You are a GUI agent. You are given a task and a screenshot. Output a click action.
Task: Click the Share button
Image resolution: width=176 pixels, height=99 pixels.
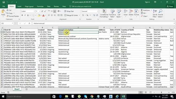[x=170, y=6]
